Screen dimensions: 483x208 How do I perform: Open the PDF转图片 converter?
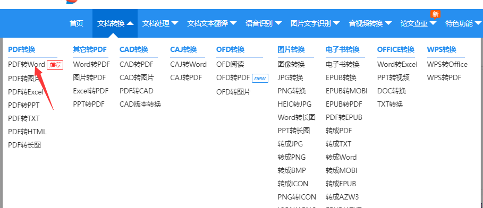tap(24, 79)
